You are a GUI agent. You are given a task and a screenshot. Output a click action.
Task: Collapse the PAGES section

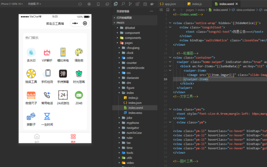coord(135,23)
